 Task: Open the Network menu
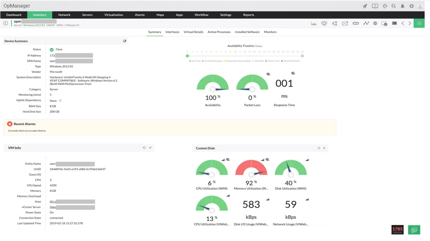(x=64, y=15)
